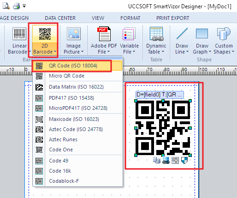The image size is (237, 198).
Task: Click the properties icon below QR code
Action: click(157, 160)
